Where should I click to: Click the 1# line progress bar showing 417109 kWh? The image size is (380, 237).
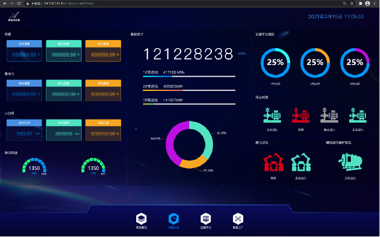point(189,76)
